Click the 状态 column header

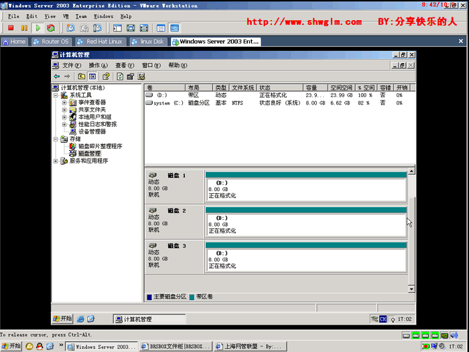[280, 88]
